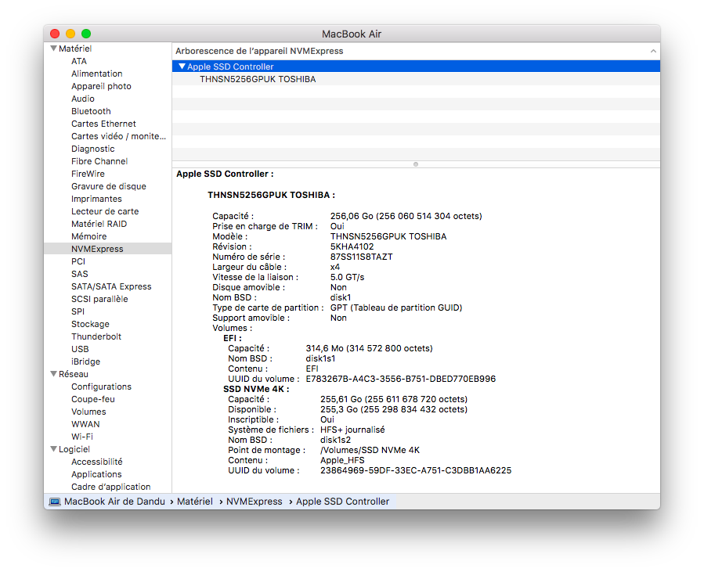
Task: Close the MacBook Air window with red button
Action: pyautogui.click(x=55, y=34)
